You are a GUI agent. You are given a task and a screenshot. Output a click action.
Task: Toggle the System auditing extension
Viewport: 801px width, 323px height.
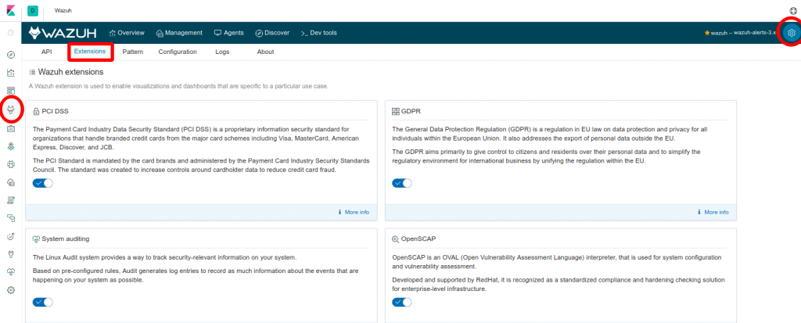42,302
